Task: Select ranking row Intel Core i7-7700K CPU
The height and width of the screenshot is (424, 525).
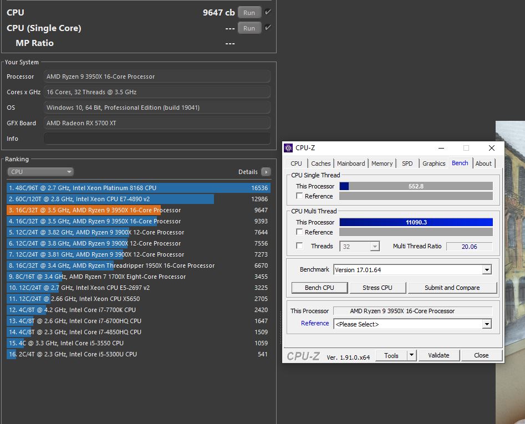Action: tap(138, 310)
